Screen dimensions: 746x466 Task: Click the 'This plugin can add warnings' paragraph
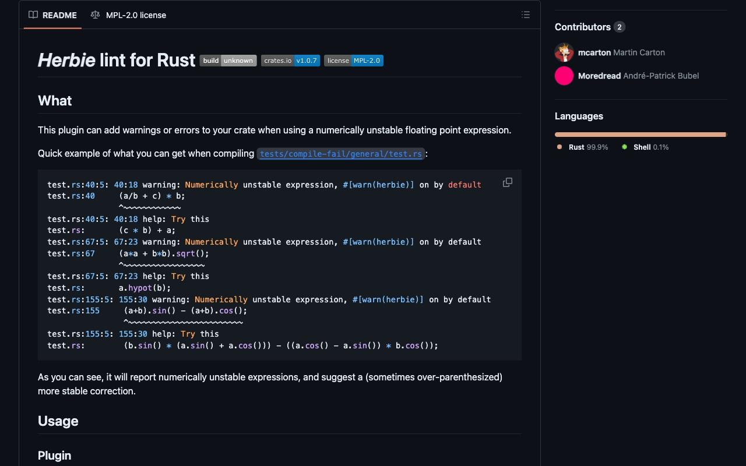click(275, 130)
